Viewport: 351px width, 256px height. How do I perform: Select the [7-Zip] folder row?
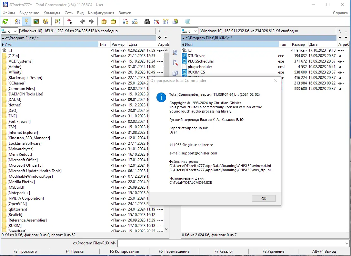tap(83, 56)
